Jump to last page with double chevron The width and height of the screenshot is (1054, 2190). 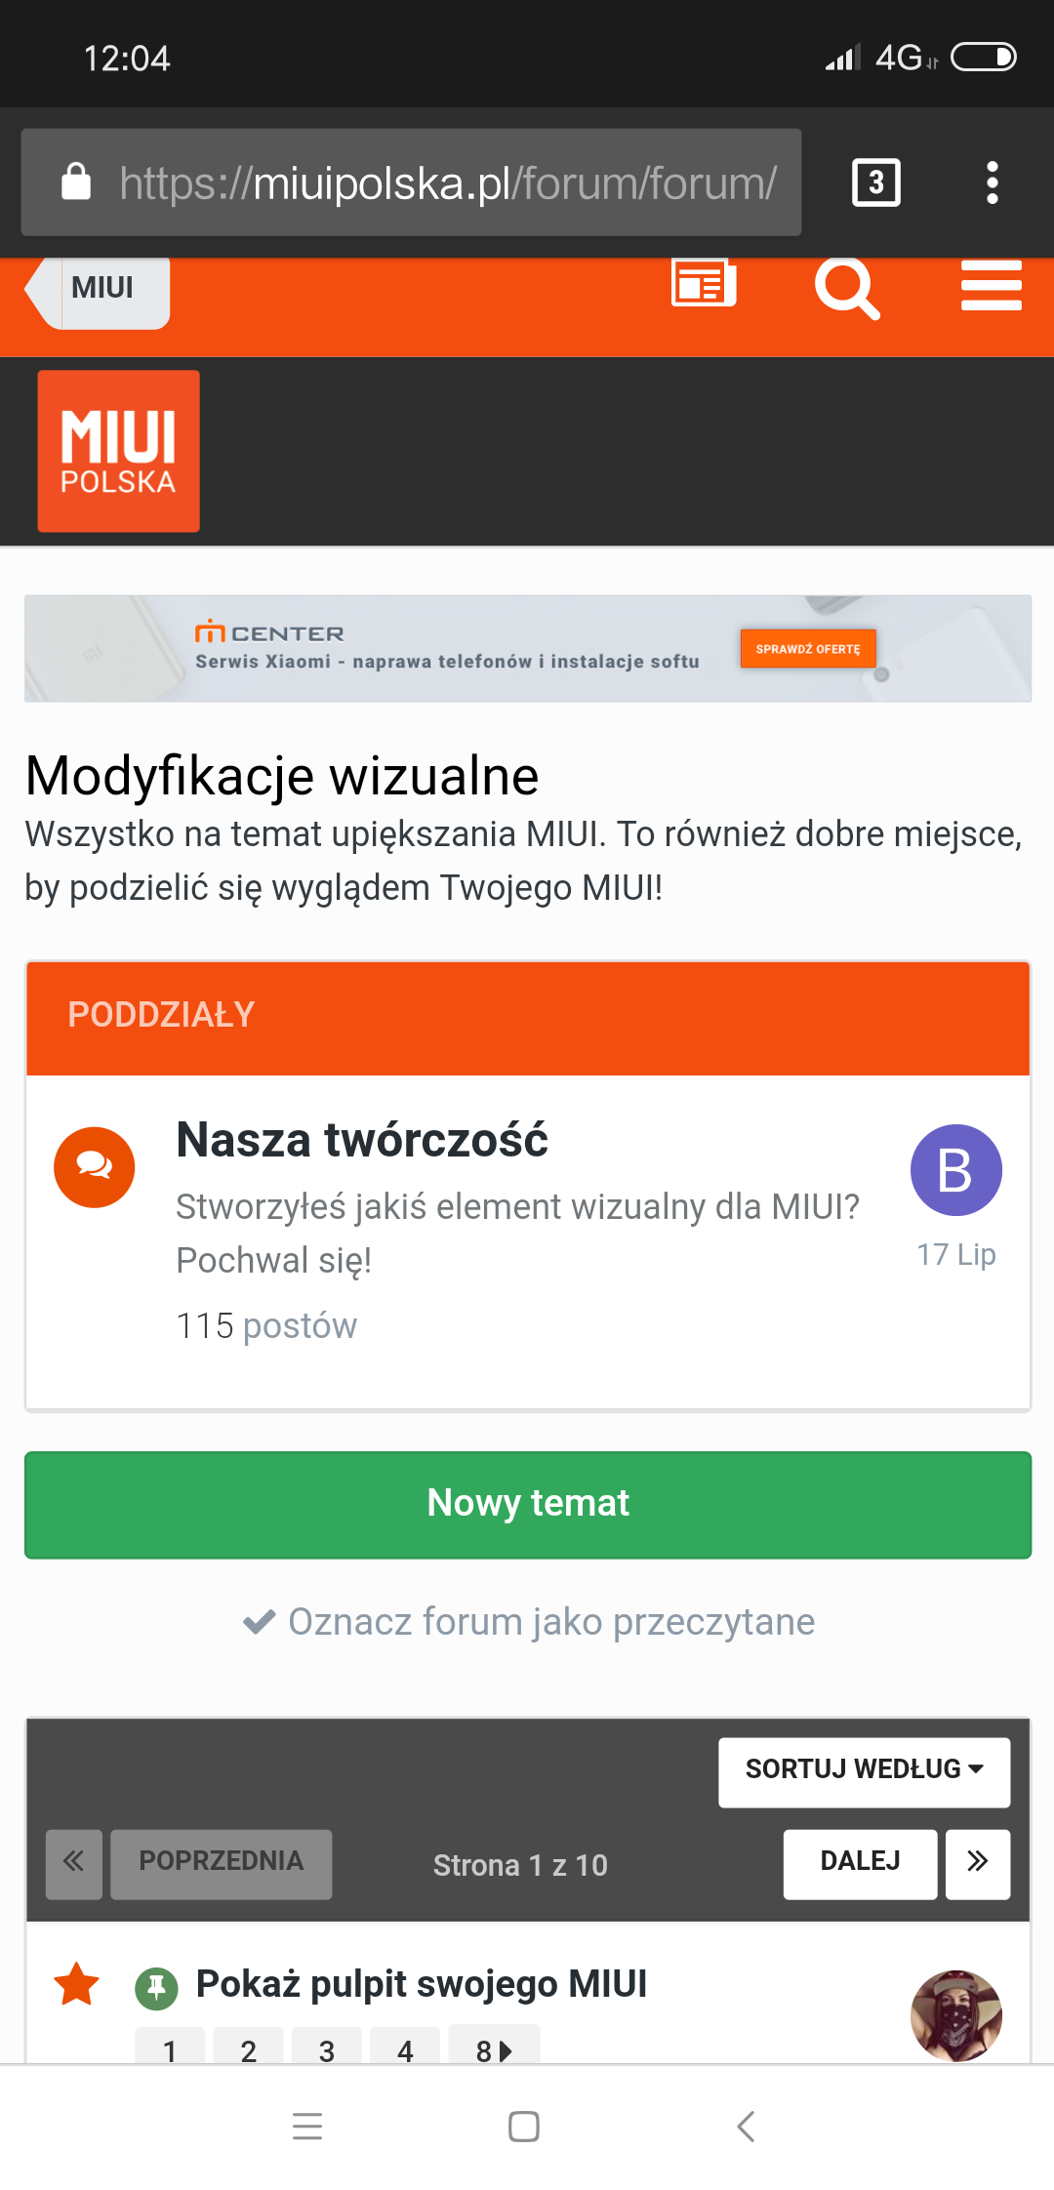977,1863
